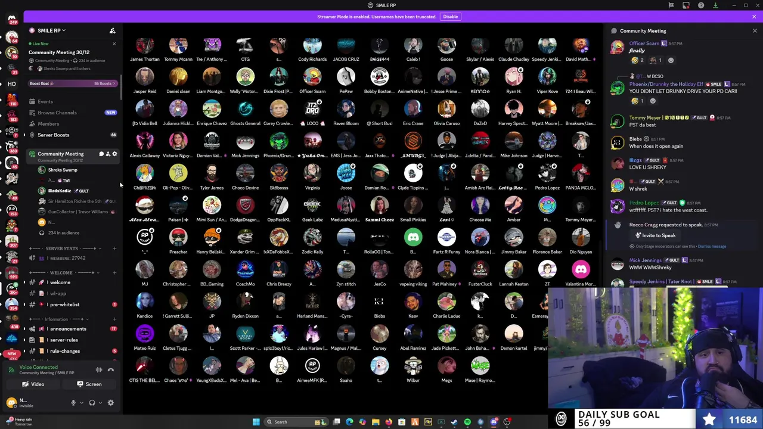Image resolution: width=763 pixels, height=429 pixels.
Task: Select the Officer Scarn audience avatar
Action: tap(312, 77)
